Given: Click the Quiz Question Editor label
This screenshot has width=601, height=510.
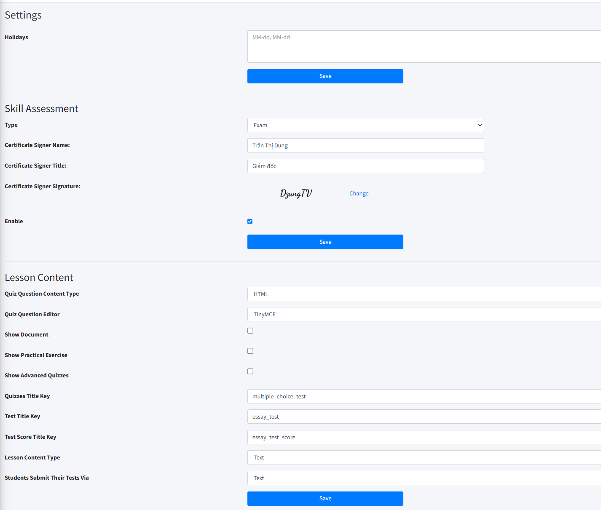Looking at the screenshot, I should pos(32,314).
